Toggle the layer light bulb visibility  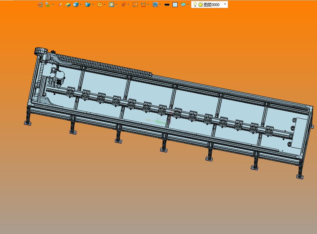(195, 4)
